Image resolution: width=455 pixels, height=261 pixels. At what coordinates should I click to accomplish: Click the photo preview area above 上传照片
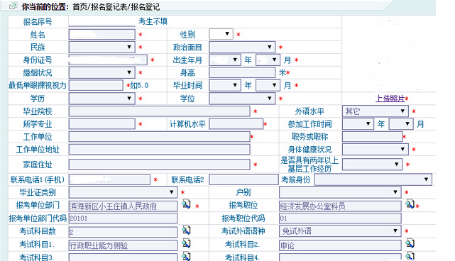click(x=389, y=54)
